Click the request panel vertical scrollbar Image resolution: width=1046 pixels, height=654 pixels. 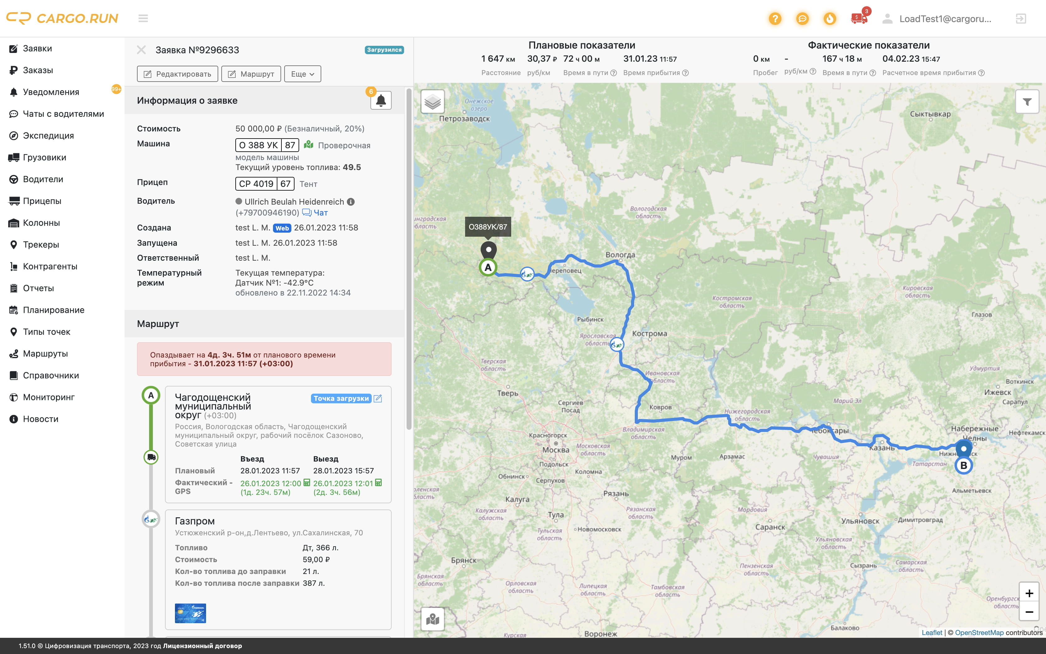[409, 259]
